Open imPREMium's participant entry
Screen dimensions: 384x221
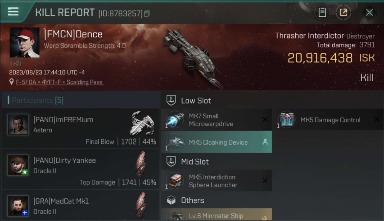click(x=81, y=128)
